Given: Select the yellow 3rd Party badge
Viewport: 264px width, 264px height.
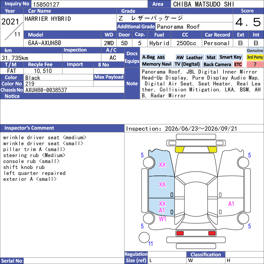Looking at the screenshot, I should point(255,57).
